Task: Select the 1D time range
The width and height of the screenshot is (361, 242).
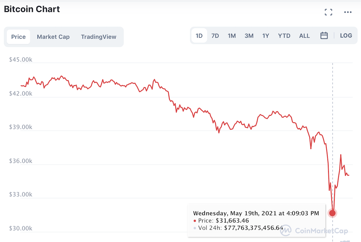Action: point(199,36)
